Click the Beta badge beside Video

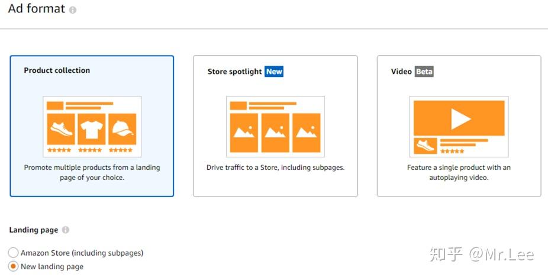coord(424,72)
